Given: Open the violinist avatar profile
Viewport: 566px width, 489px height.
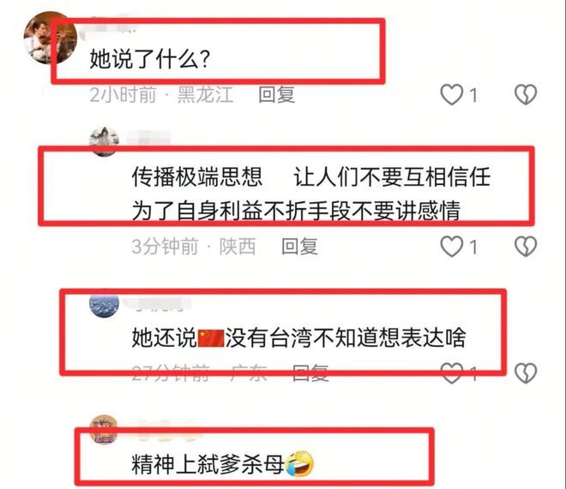Looking at the screenshot, I should (50, 38).
